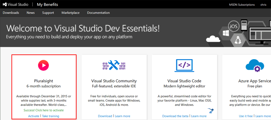Learn more about Azure App Service
This screenshot has width=271, height=120.
pyautogui.click(x=263, y=116)
